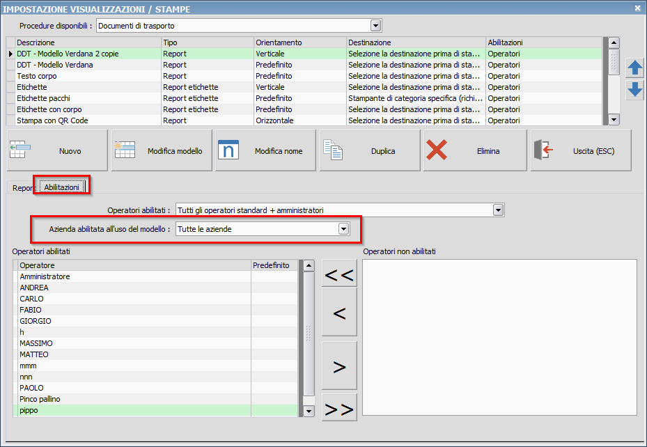The image size is (647, 447).
Task: Click Stampante di categoria specifica destination cell
Action: pos(416,98)
